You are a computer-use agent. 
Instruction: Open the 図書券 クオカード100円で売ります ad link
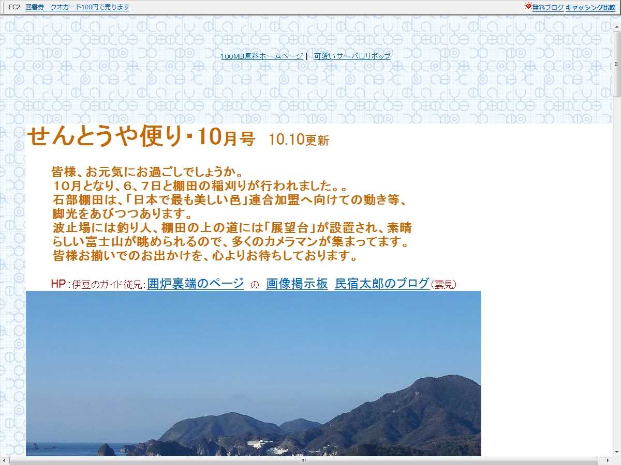77,7
